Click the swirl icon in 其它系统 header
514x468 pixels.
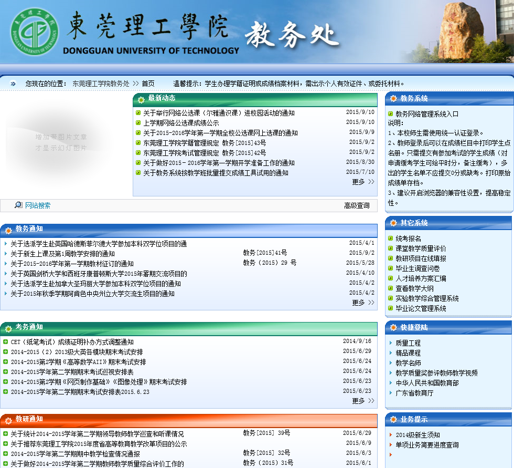pos(393,223)
